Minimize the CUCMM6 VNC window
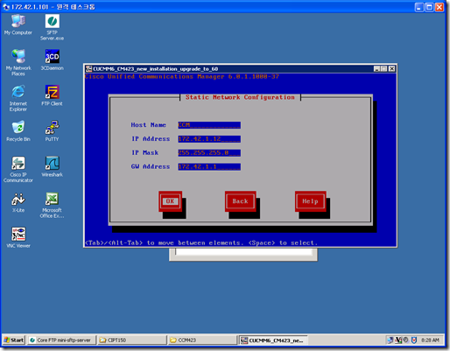Image resolution: width=450 pixels, height=351 pixels. pos(376,69)
